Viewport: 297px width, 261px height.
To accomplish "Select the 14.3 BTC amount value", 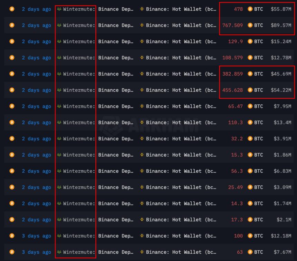I will click(x=237, y=203).
